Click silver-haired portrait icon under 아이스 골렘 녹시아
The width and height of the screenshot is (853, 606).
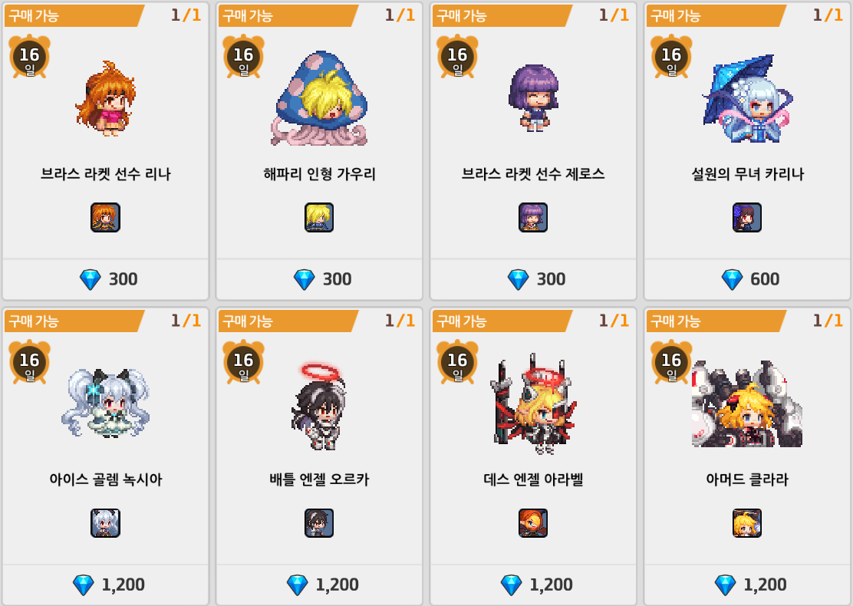point(105,523)
